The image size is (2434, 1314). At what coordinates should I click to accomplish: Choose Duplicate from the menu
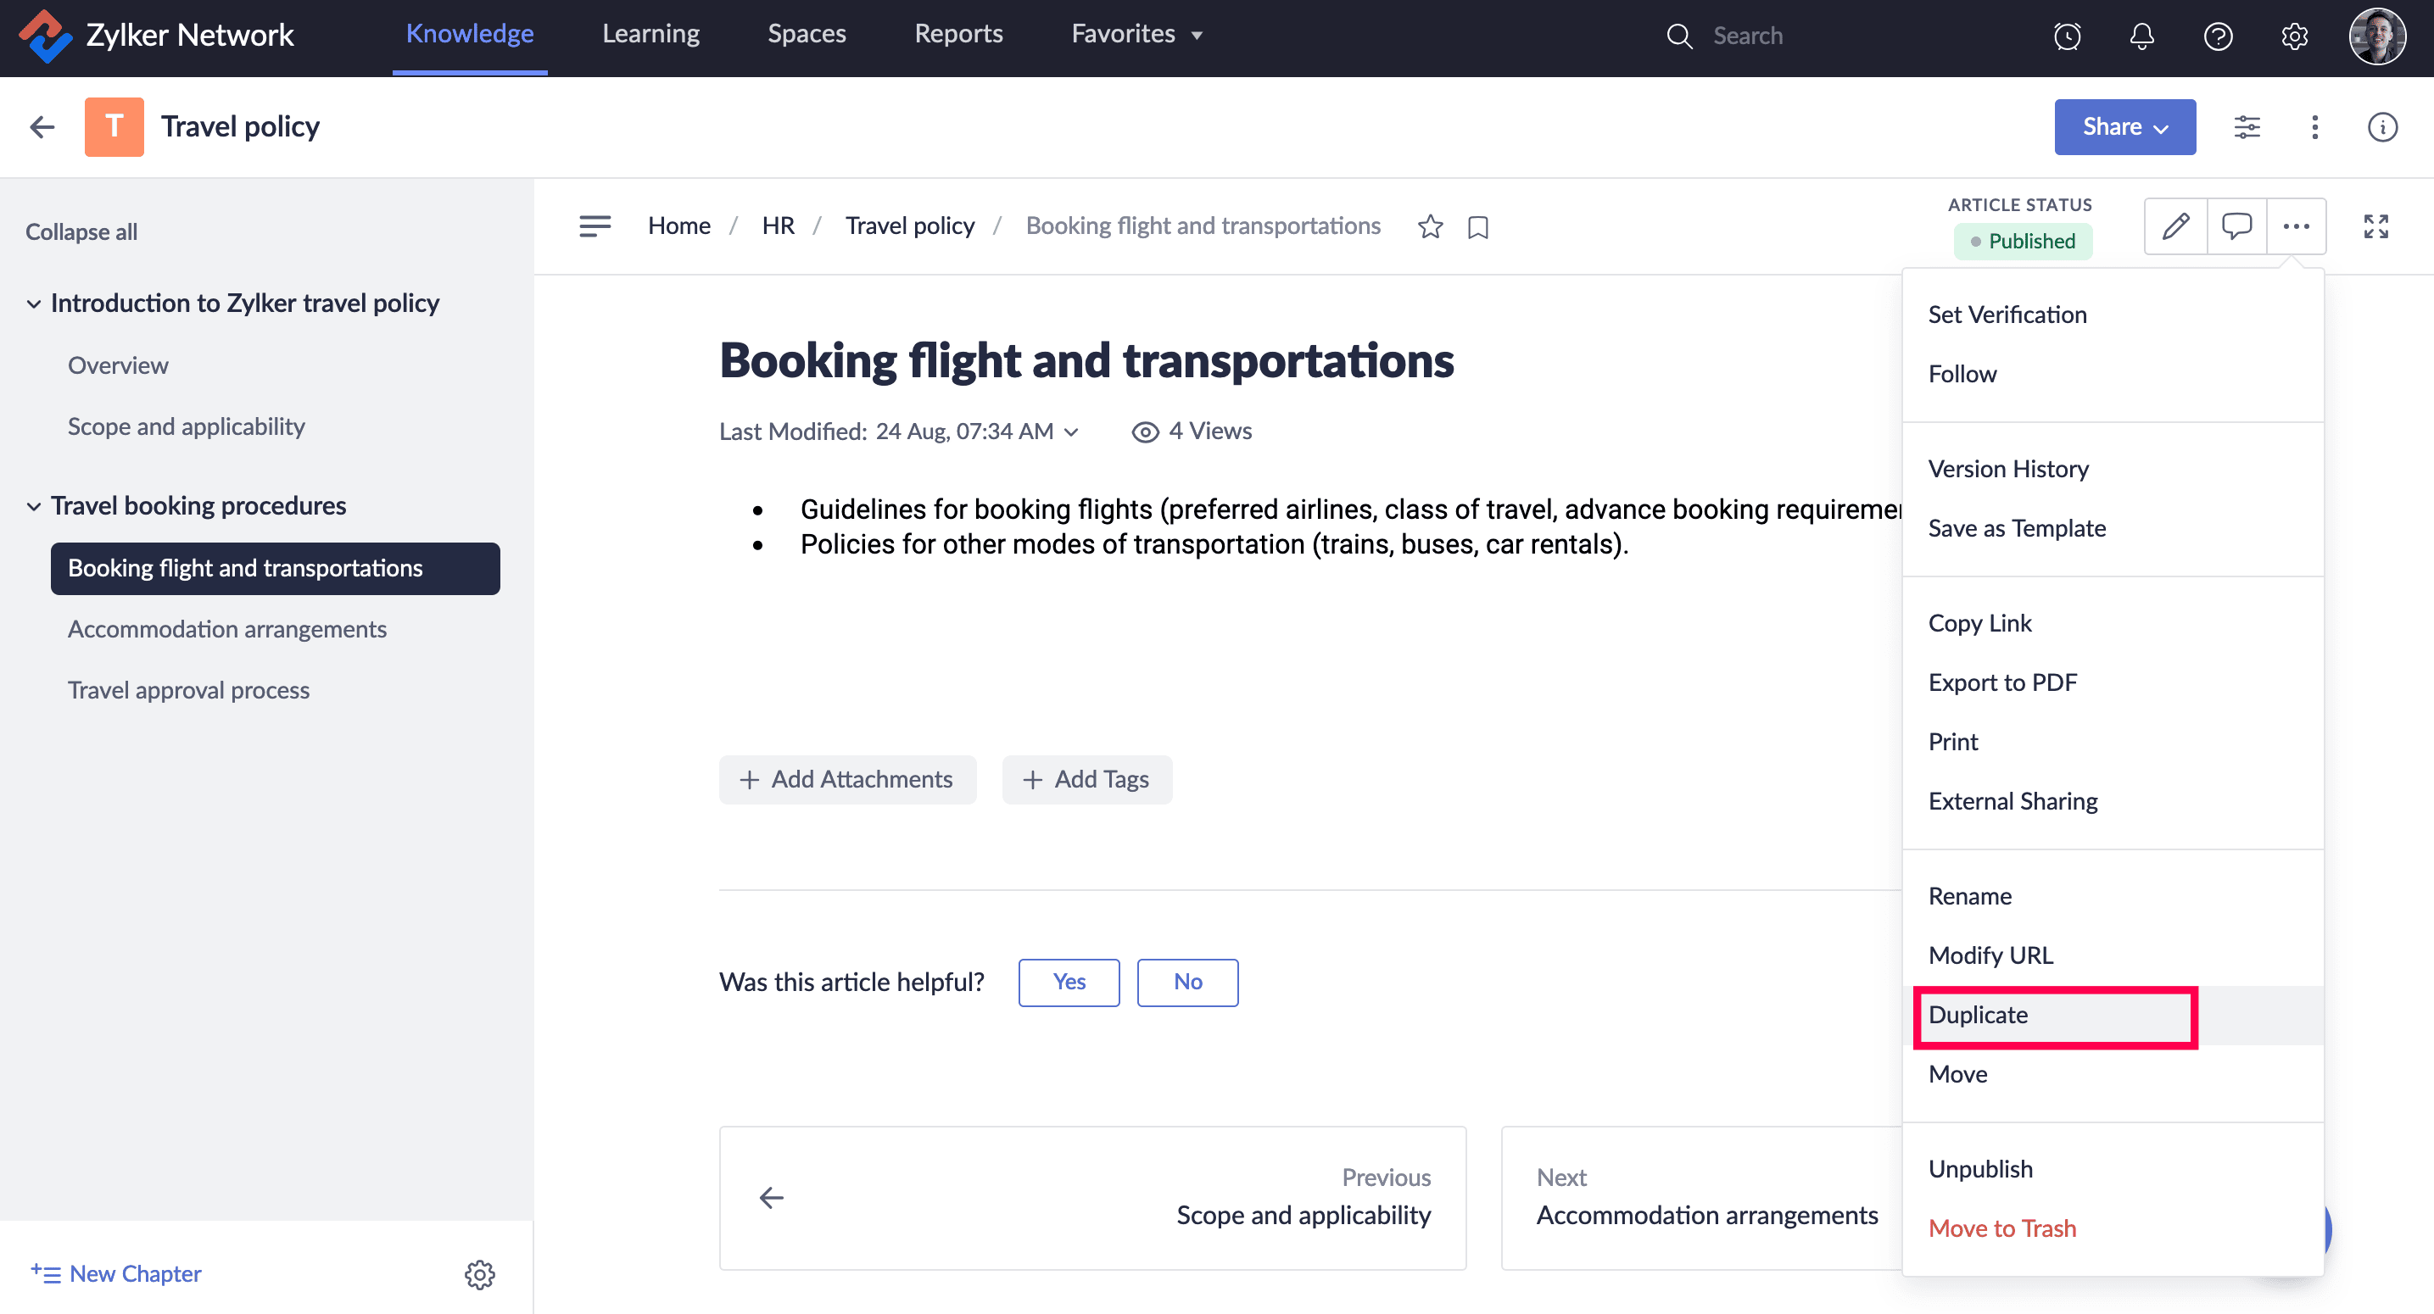pyautogui.click(x=1978, y=1015)
